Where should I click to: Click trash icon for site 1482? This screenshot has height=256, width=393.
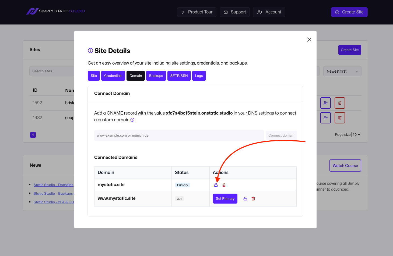tap(340, 118)
